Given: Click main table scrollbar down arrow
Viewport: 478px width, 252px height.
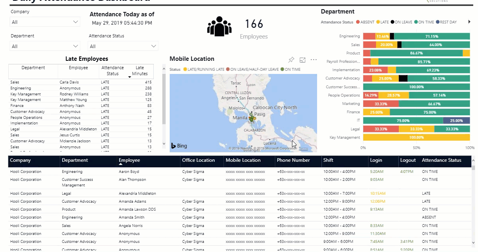Looking at the screenshot, I should click(x=473, y=242).
